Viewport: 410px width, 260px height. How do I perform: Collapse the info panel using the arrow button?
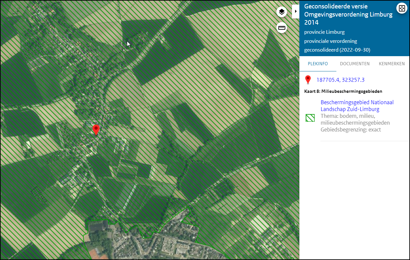pyautogui.click(x=295, y=11)
